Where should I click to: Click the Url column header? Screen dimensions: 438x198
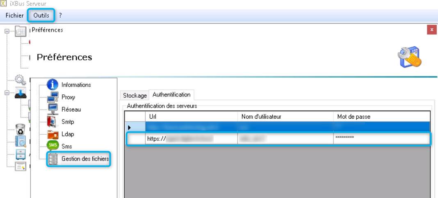192,117
